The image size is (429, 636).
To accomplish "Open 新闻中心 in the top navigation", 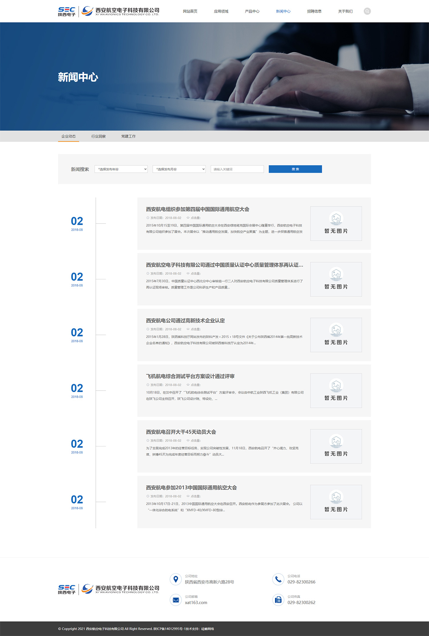I will pos(283,11).
